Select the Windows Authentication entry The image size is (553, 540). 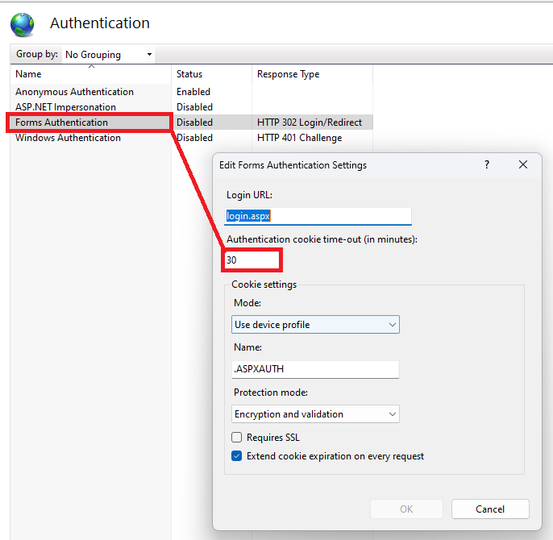pos(68,138)
